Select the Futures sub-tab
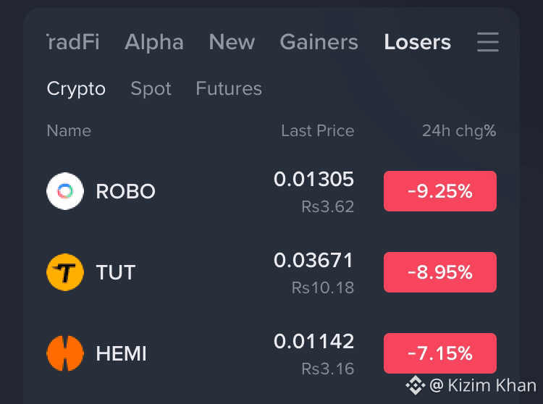Image resolution: width=543 pixels, height=404 pixels. pyautogui.click(x=229, y=88)
